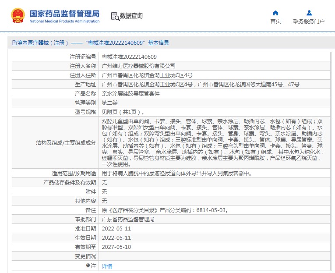Click the 结构及组成 description paragraph
The image size is (335, 273).
coord(213,142)
